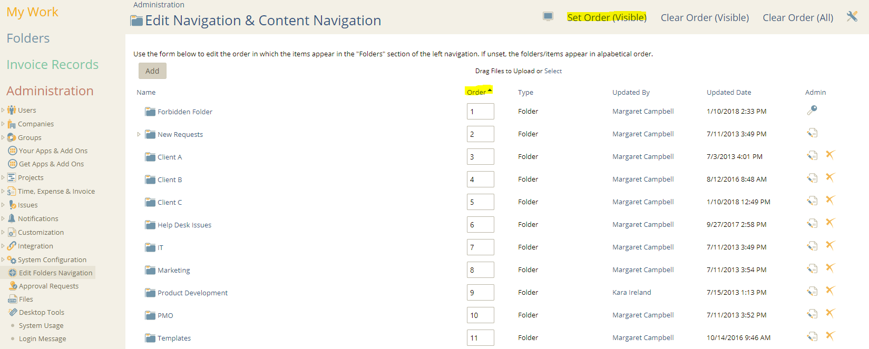869x349 pixels.
Task: Expand the System Configuration node
Action: (3, 260)
